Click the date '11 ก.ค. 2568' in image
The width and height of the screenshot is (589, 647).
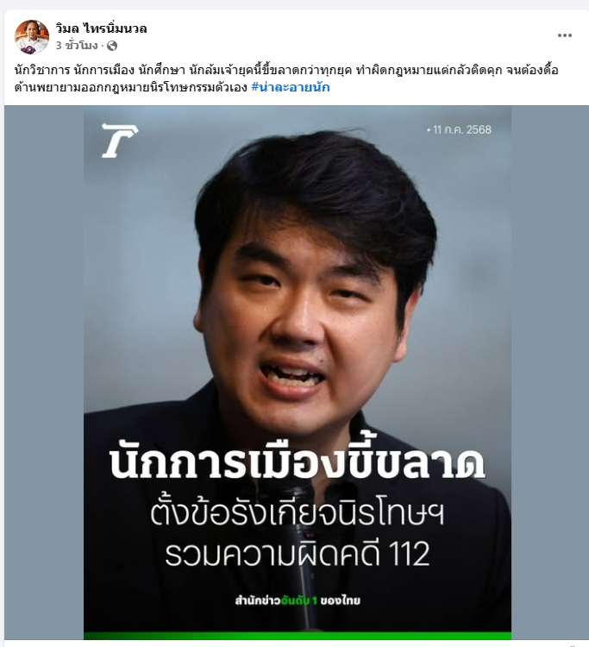point(459,129)
